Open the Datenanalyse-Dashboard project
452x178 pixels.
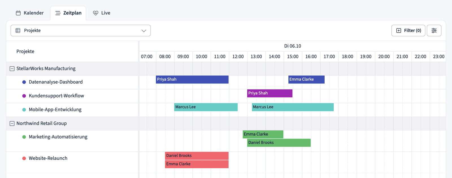click(x=56, y=82)
